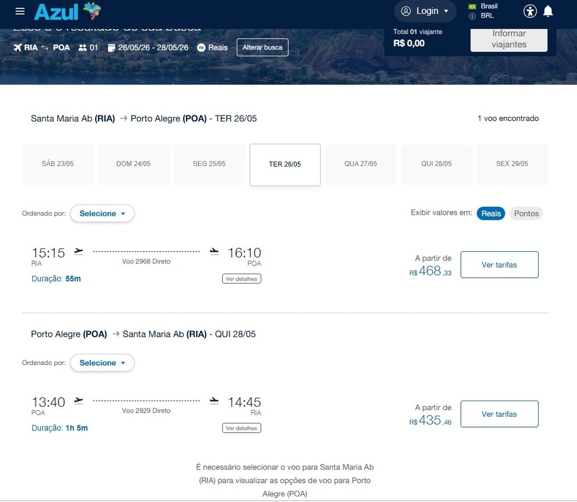Click the calendar icon beside travel dates
The width and height of the screenshot is (577, 502).
(x=112, y=48)
